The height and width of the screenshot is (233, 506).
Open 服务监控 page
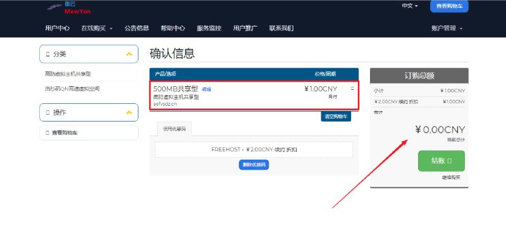tap(209, 28)
